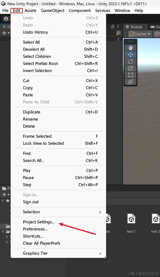Choose Play from Edit menu
The height and width of the screenshot is (277, 160).
click(x=58, y=170)
